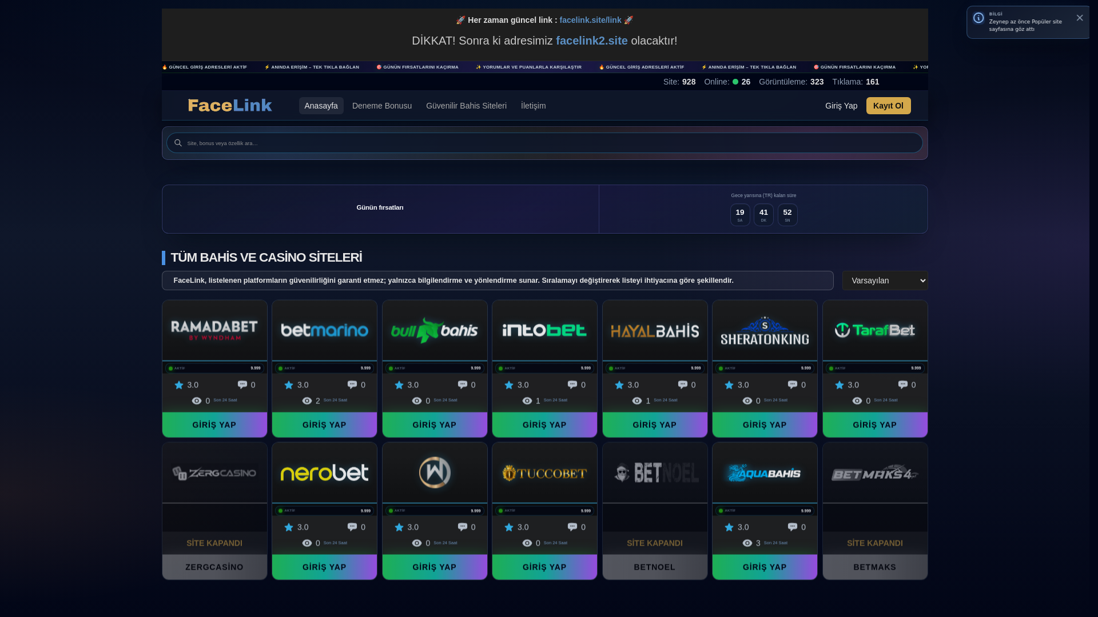
Task: Open Güvenilir Bahis Siteleri menu item
Action: [466, 106]
